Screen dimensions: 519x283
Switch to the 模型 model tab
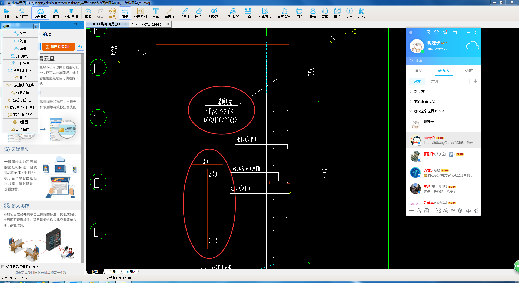click(95, 272)
